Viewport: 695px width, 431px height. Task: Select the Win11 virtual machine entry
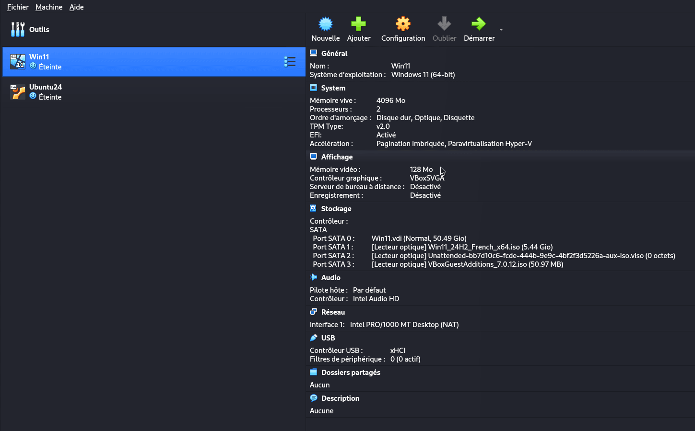(154, 62)
